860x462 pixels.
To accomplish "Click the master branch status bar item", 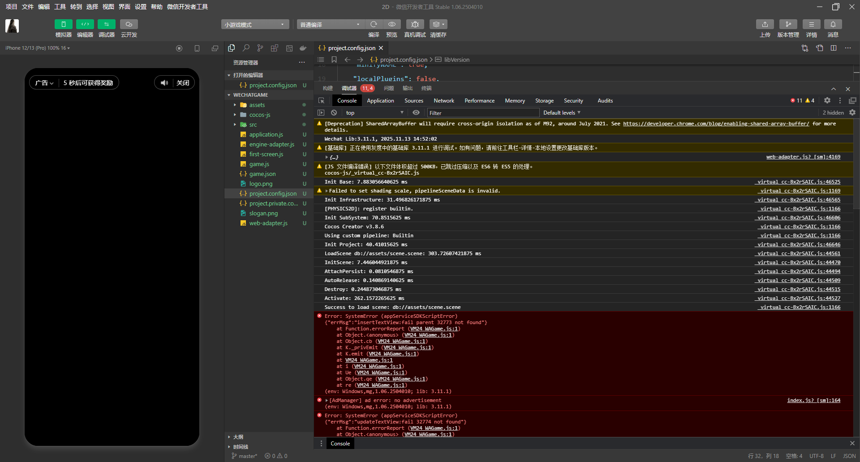I will point(245,456).
